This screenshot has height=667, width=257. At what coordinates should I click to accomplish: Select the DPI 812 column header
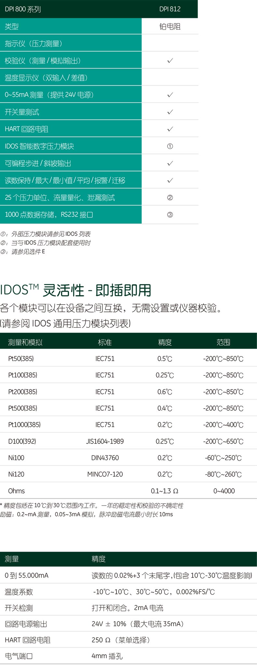point(170,9)
